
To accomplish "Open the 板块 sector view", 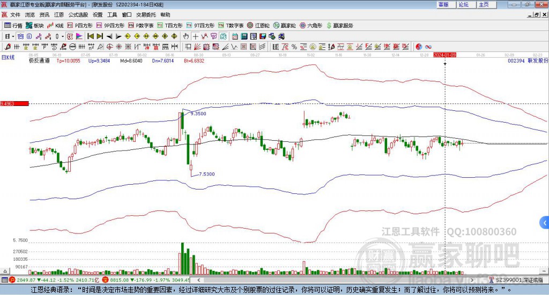I will point(34,26).
